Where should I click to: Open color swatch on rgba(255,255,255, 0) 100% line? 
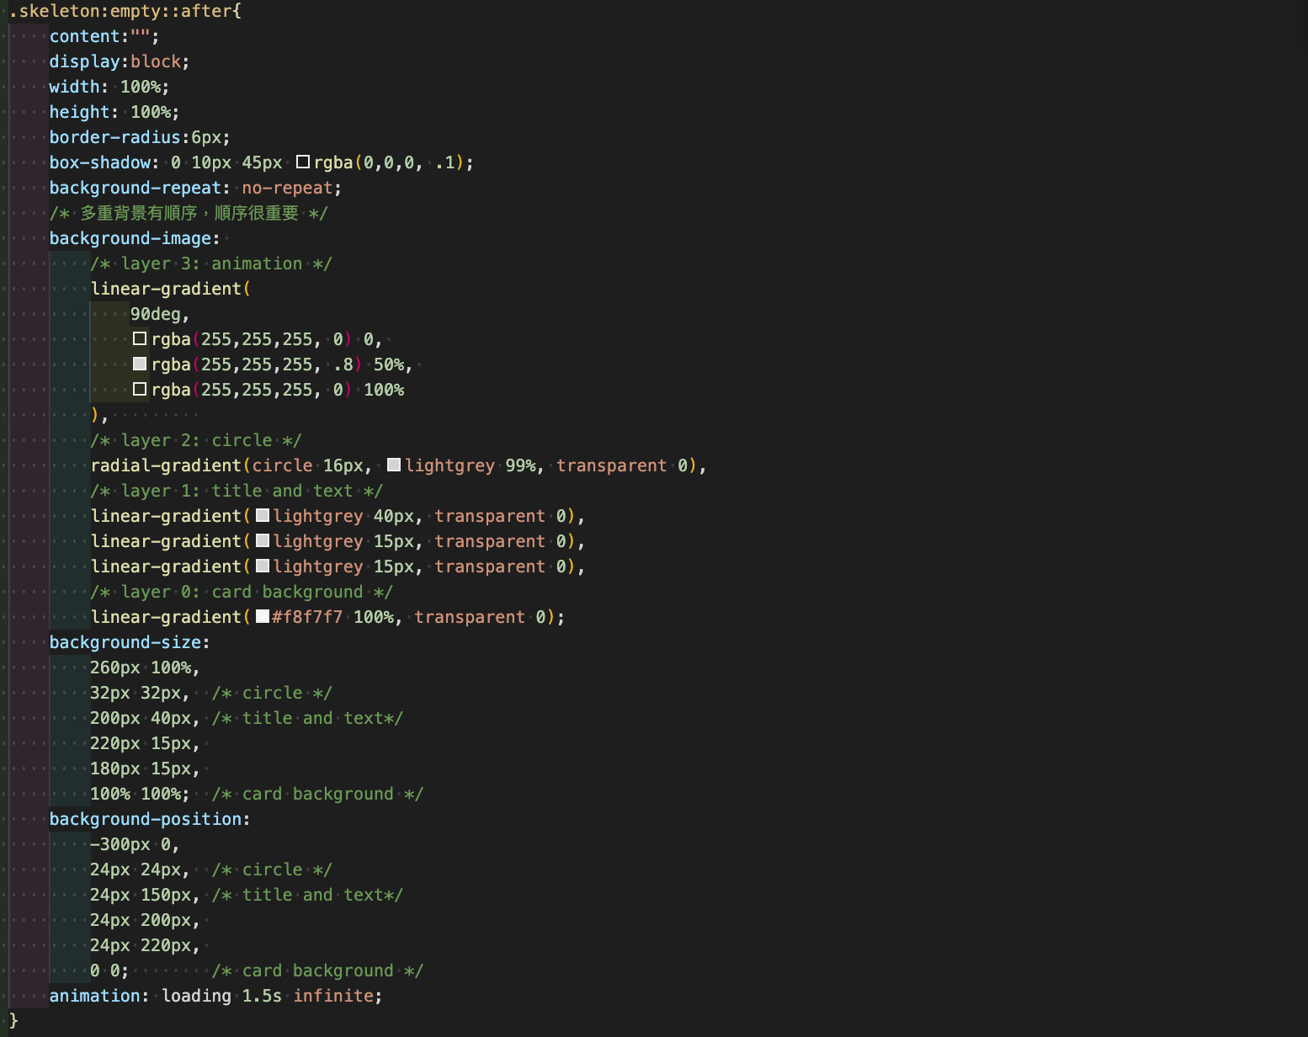click(x=140, y=389)
